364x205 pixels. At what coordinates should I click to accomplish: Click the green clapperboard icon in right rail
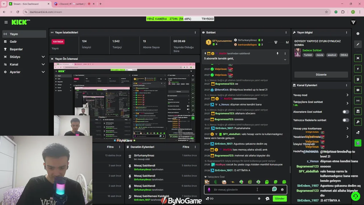(358, 143)
